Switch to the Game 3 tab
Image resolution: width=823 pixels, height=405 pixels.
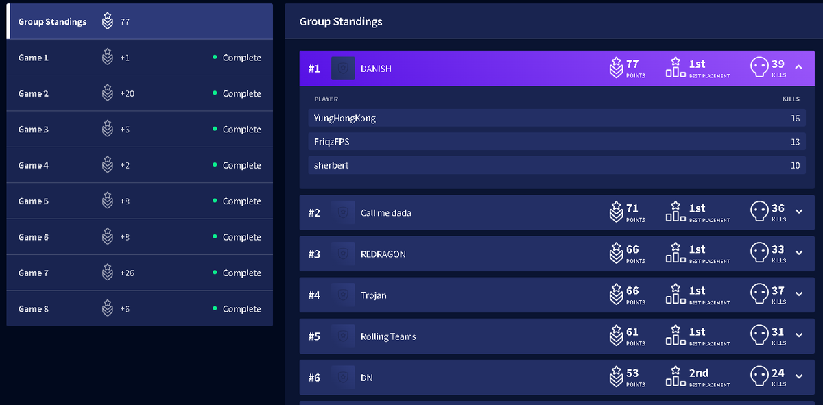(x=140, y=129)
